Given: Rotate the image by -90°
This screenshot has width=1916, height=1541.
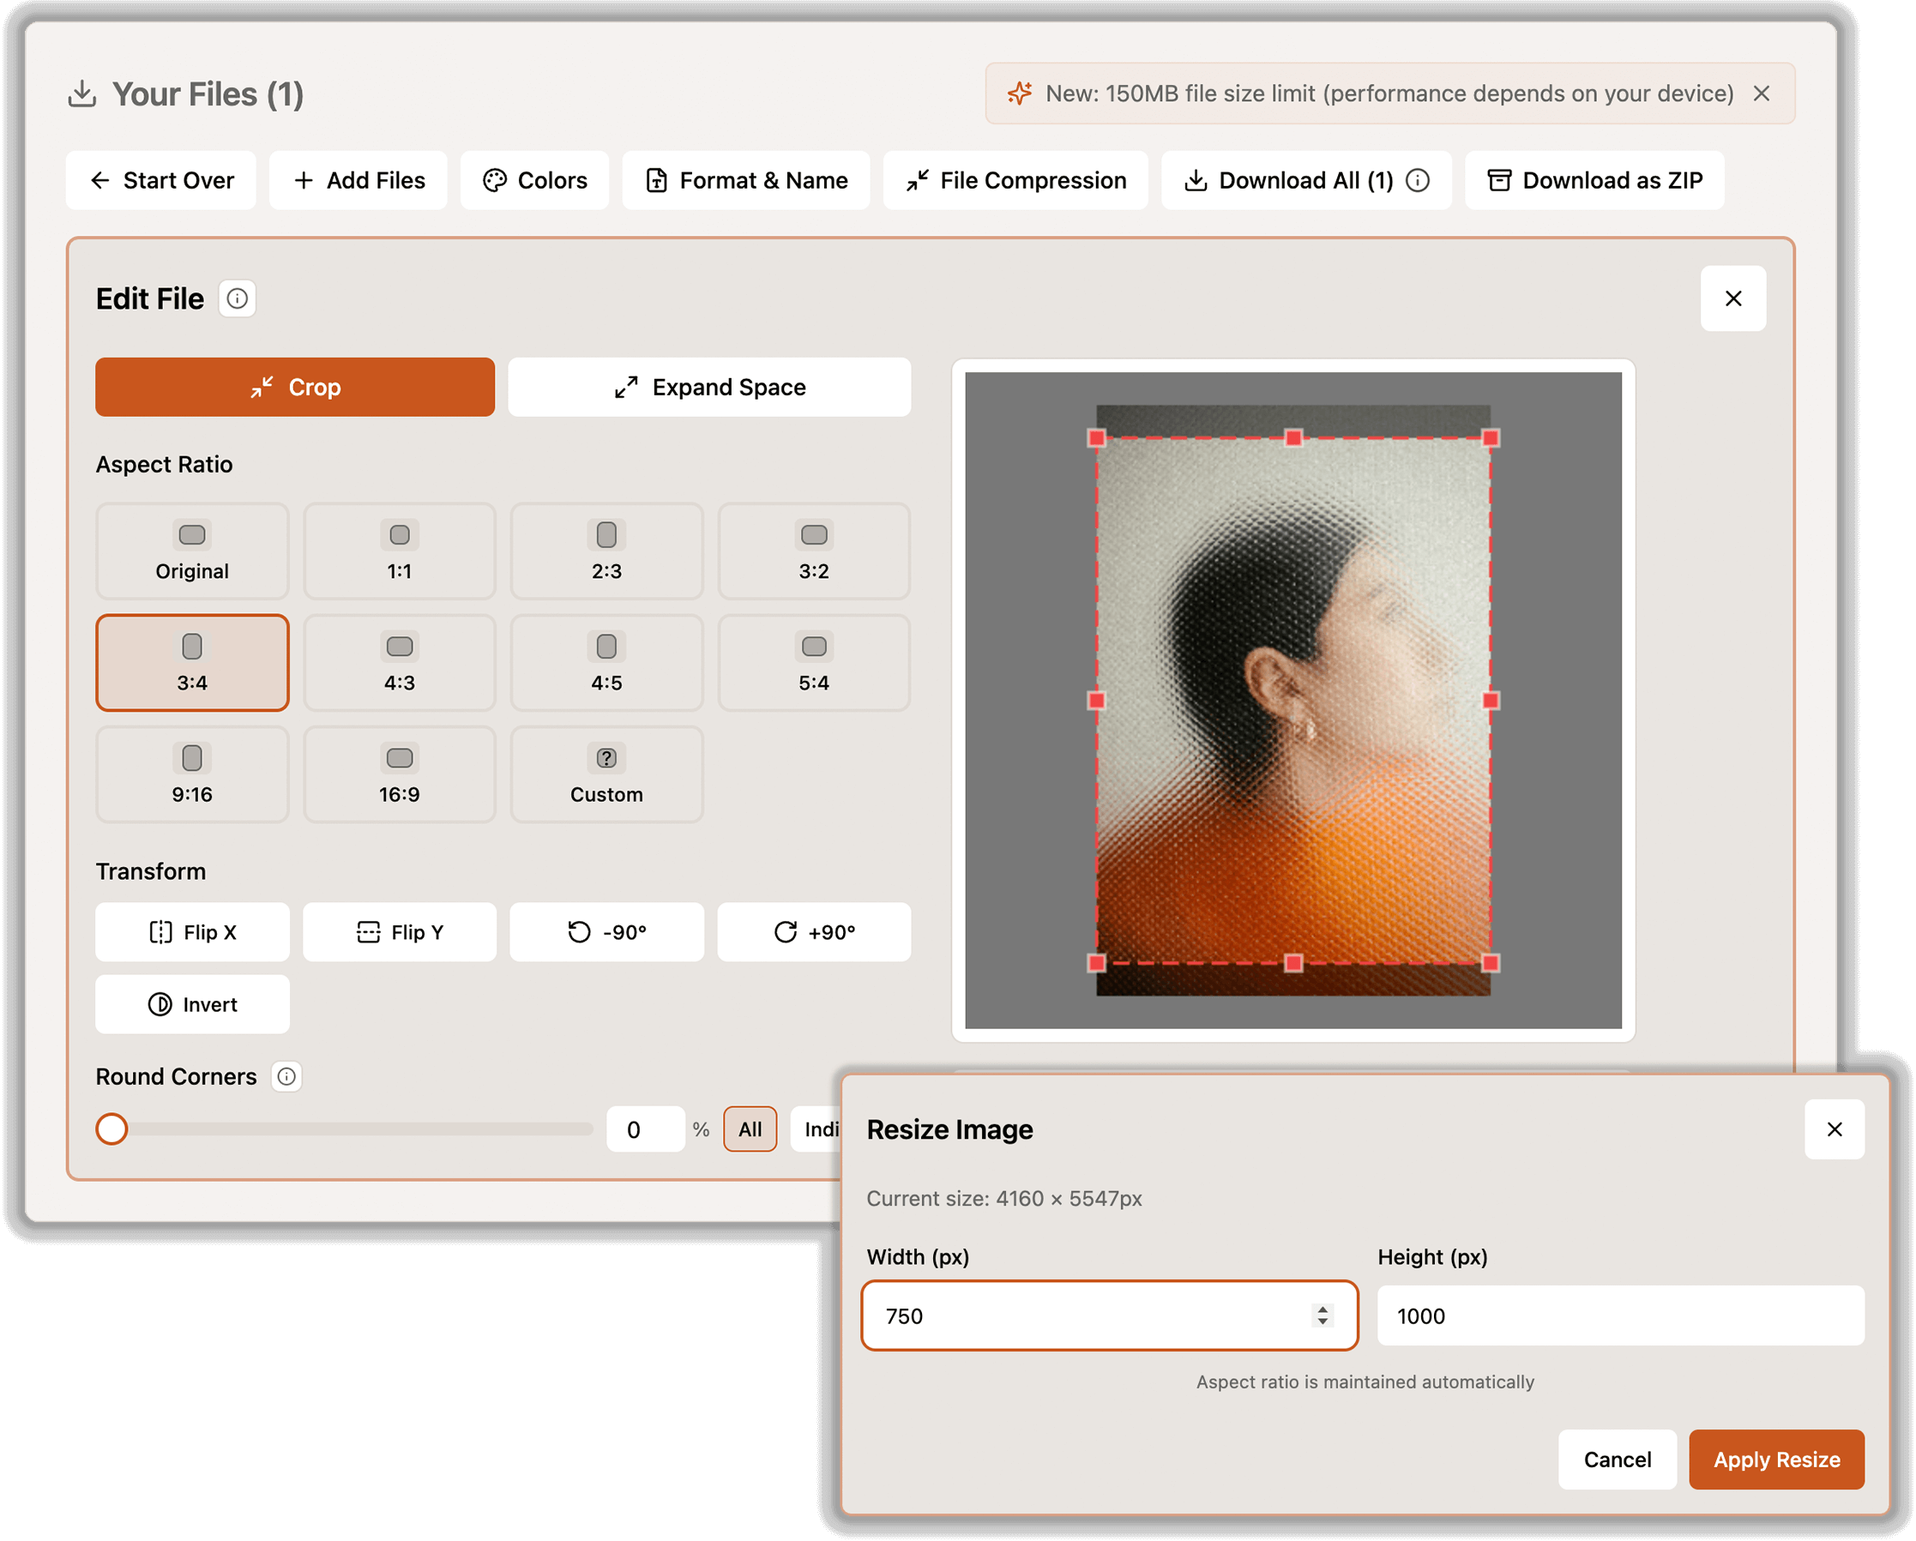Looking at the screenshot, I should point(606,932).
